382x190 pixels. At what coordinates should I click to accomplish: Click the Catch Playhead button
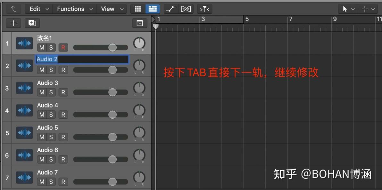pos(205,9)
